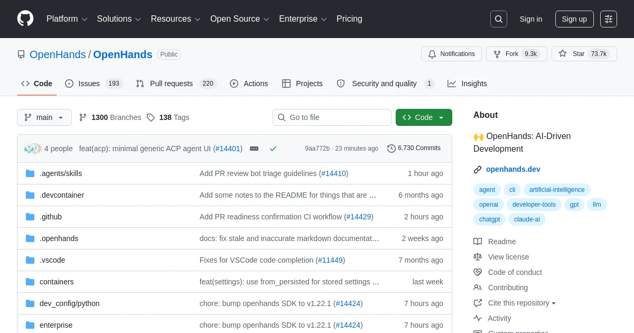
Task: Open the main branch selector dropdown
Action: (x=44, y=117)
